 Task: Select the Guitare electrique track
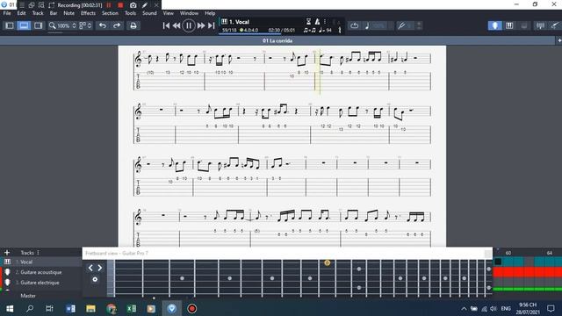click(x=41, y=283)
